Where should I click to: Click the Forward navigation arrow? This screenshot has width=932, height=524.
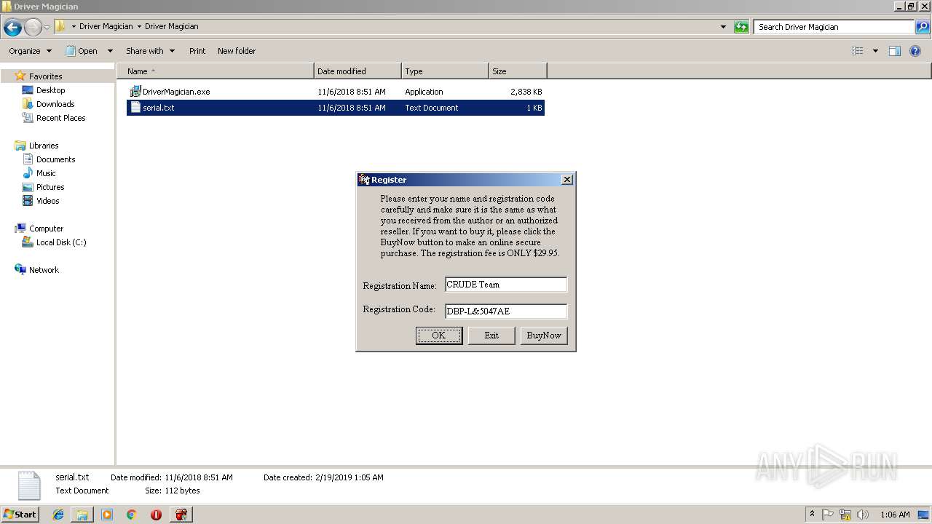tap(33, 27)
